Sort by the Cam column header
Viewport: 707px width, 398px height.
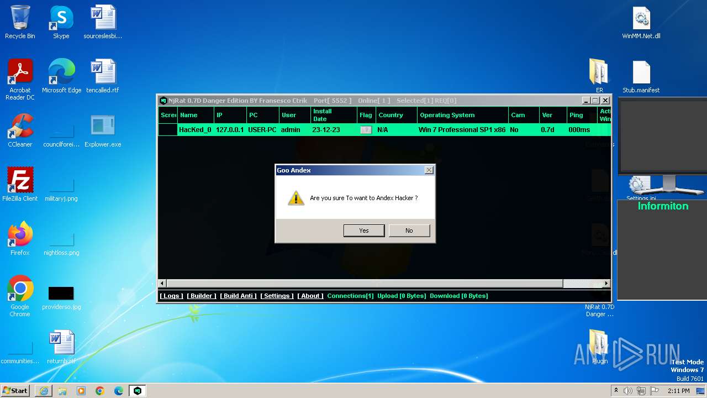(x=524, y=115)
